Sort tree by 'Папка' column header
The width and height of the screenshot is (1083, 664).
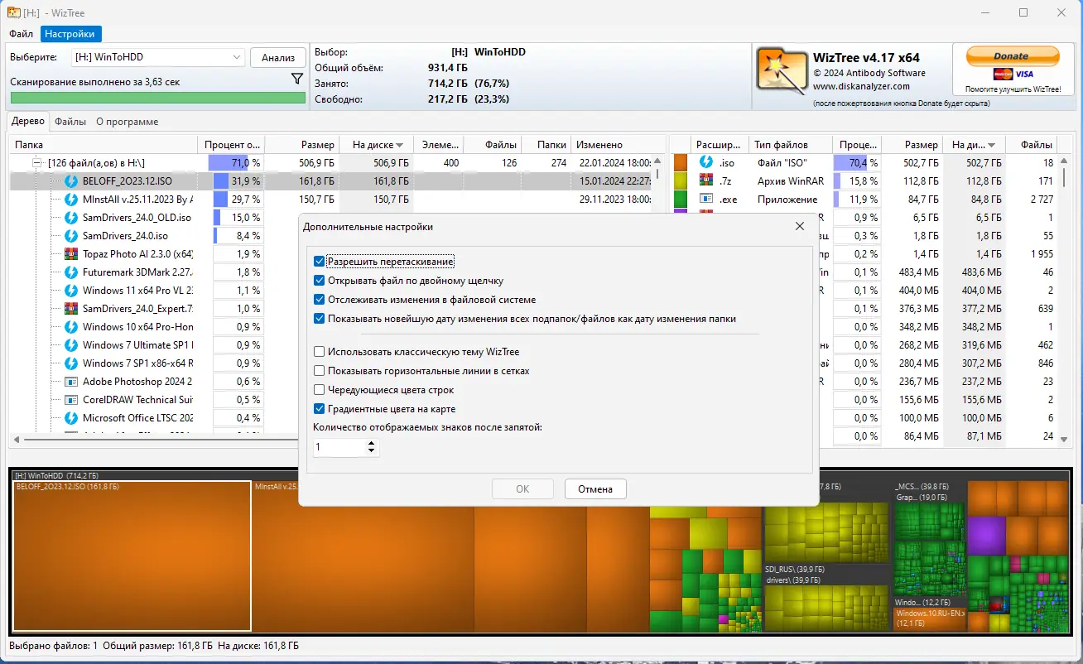click(103, 144)
